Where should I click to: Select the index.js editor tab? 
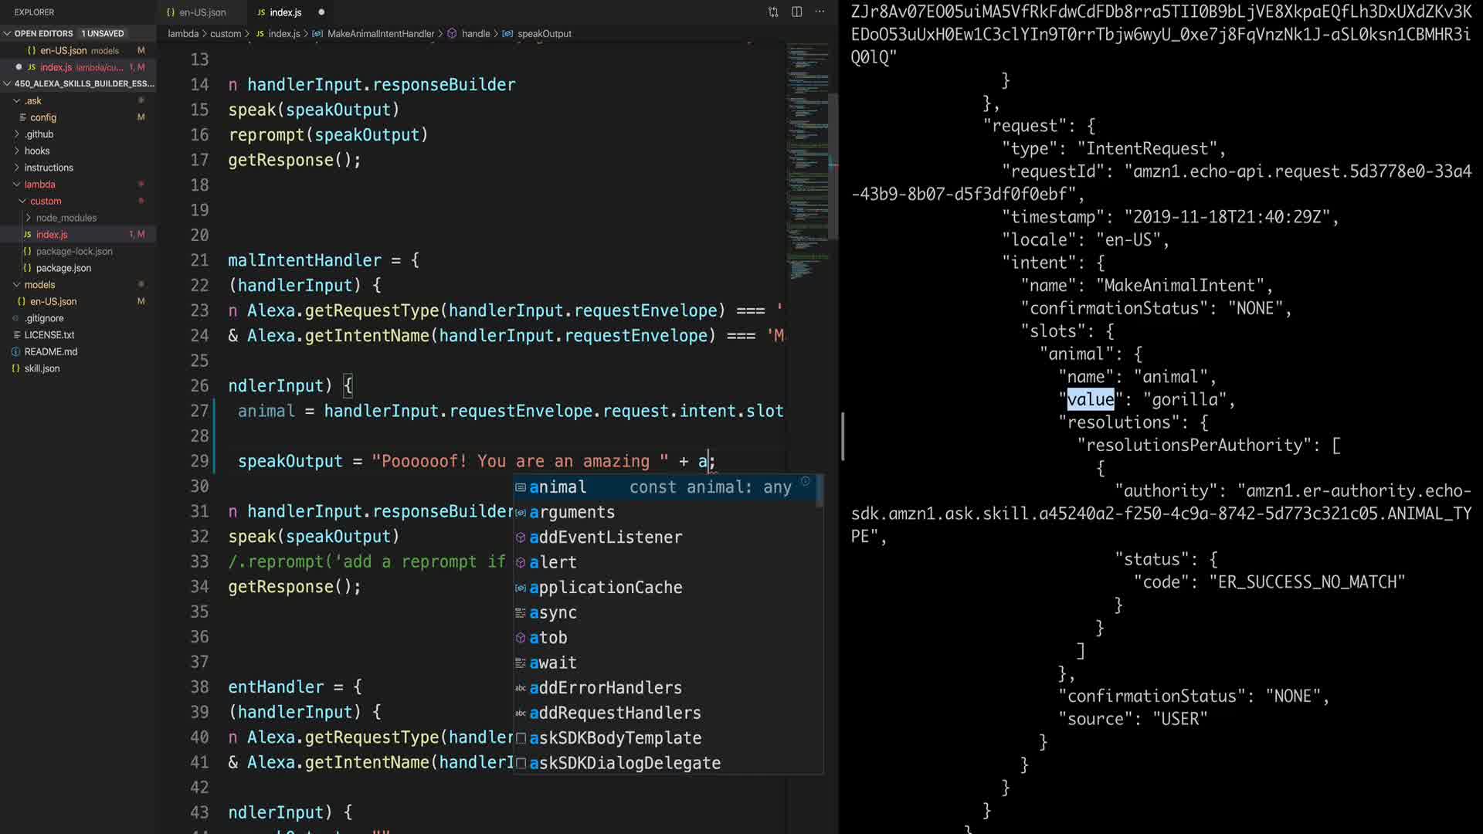click(285, 12)
